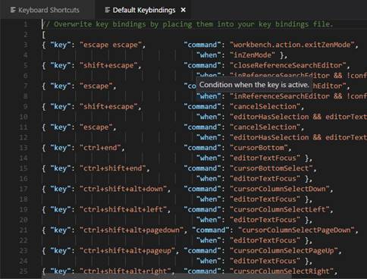367x279 pixels.
Task: Click the comment text on line 1
Action: coord(188,24)
